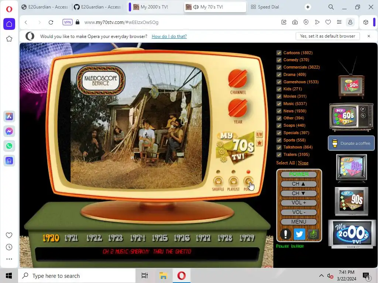Open music player sidebar icon
The image size is (378, 283).
click(x=9, y=161)
